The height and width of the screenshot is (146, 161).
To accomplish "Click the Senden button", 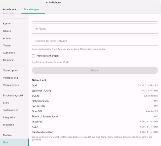I will tap(95, 70).
